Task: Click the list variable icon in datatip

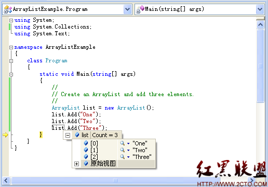Action: [x=77, y=135]
